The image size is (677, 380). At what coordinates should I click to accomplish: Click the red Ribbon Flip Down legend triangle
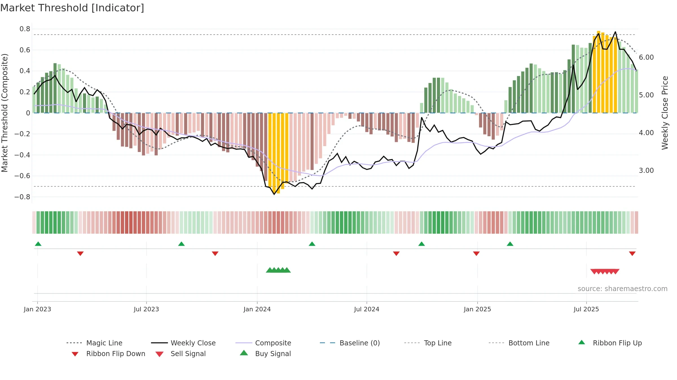75,354
